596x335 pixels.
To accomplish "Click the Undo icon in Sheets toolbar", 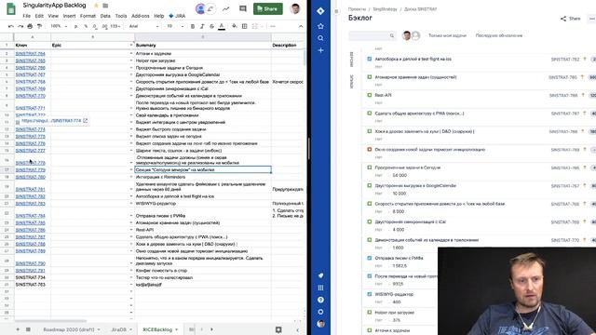I will [x=10, y=26].
